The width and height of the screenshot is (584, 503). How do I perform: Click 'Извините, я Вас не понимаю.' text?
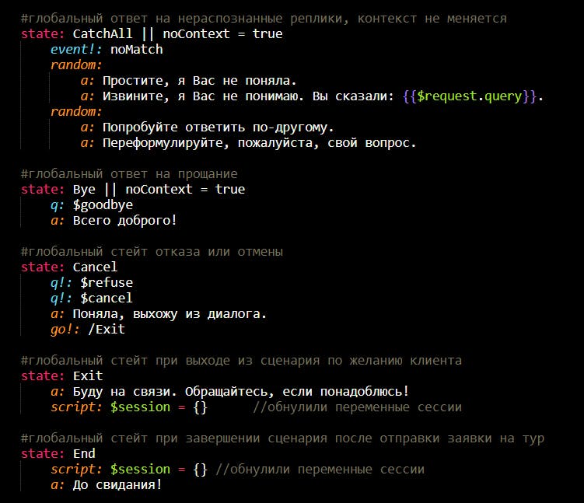203,96
